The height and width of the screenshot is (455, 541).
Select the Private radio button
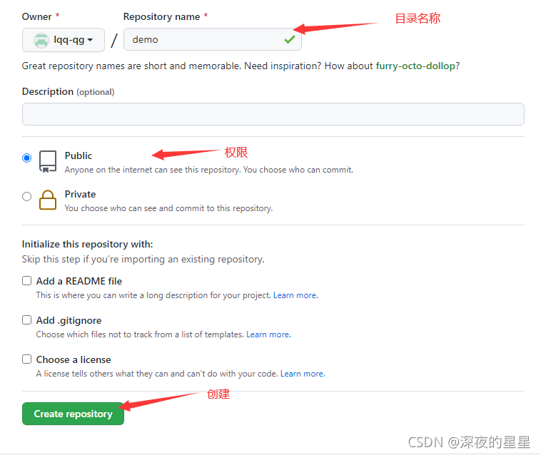click(26, 197)
